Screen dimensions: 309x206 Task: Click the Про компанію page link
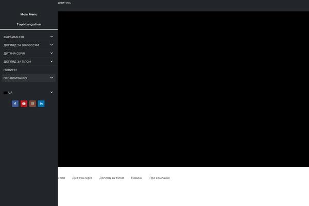coord(160,178)
